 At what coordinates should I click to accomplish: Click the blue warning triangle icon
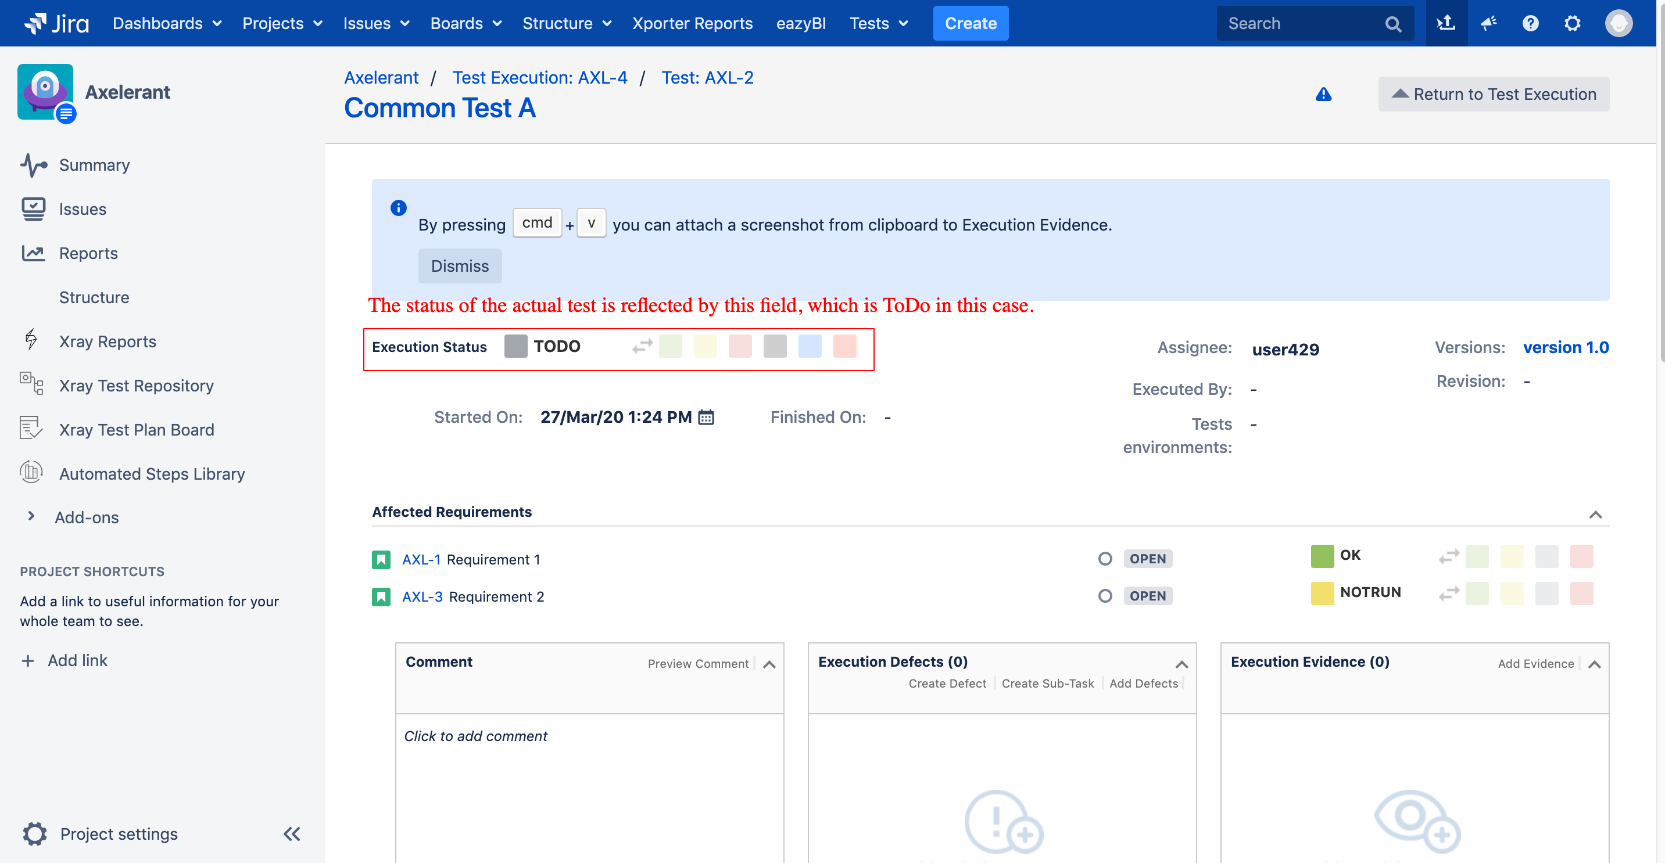pos(1323,94)
